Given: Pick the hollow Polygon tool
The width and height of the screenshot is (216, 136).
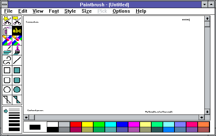Looking at the screenshot, I should tap(7, 100).
